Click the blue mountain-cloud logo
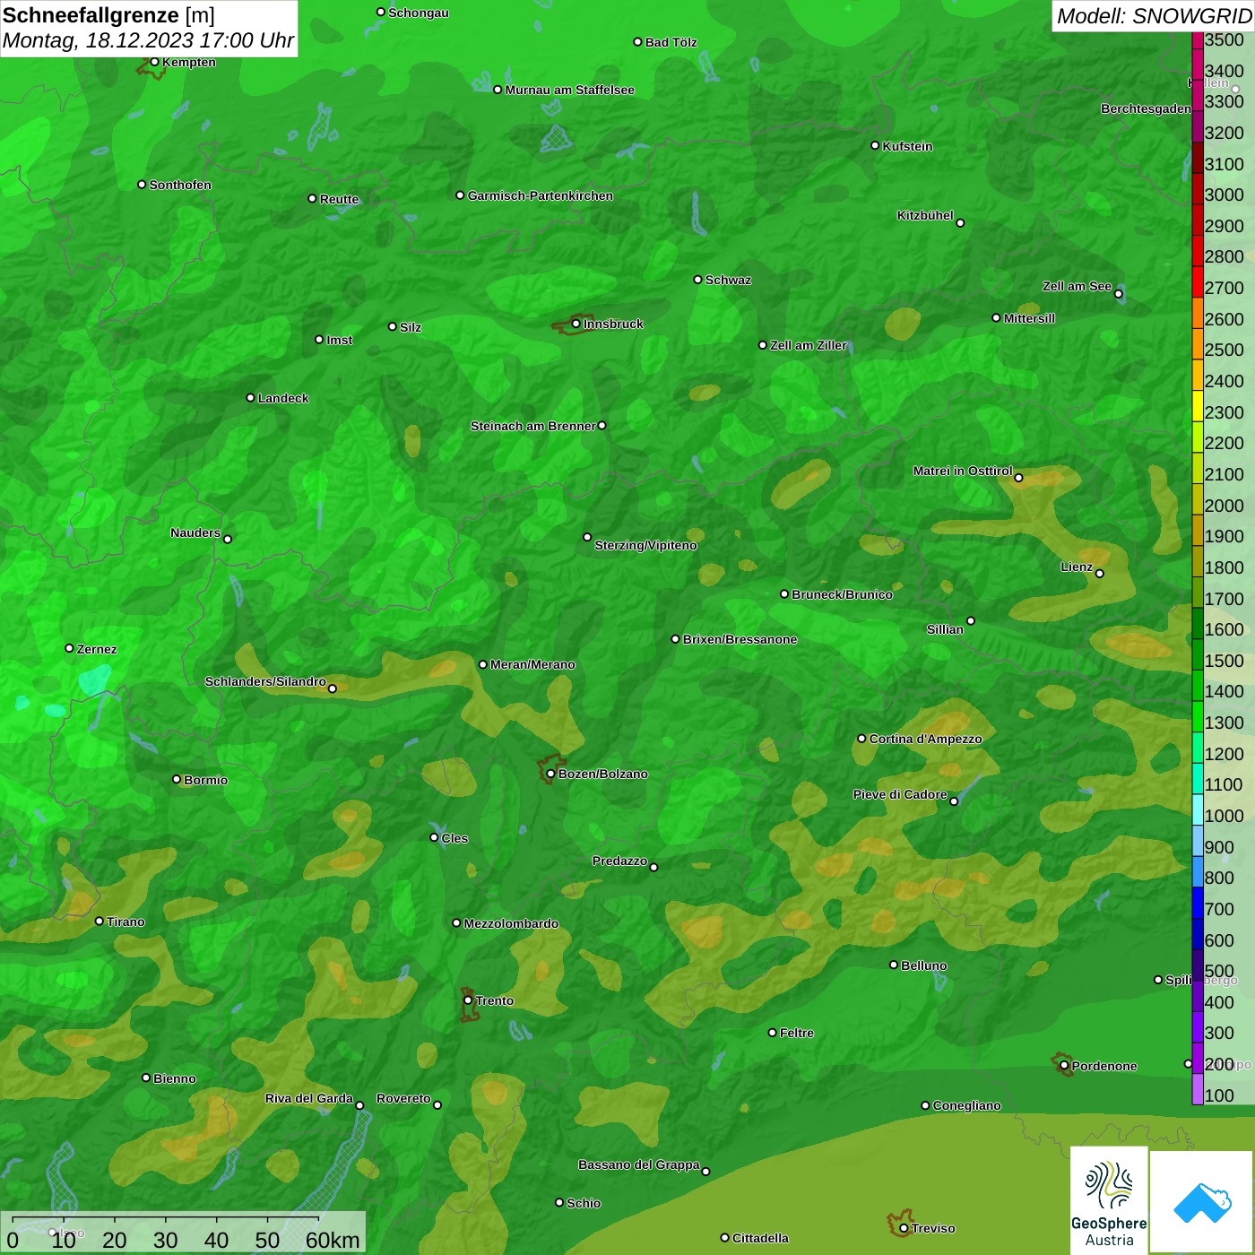The width and height of the screenshot is (1255, 1255). click(1202, 1202)
